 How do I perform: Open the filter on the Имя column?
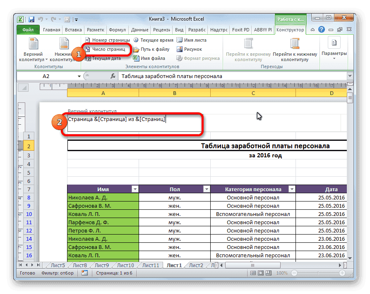pos(135,189)
